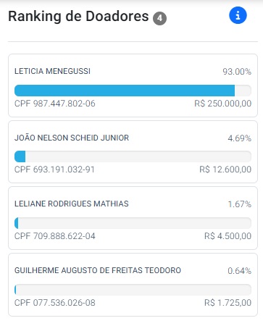This screenshot has width=263, height=326.
Task: Click the amount R$ 1.725,00
Action: coord(227,303)
